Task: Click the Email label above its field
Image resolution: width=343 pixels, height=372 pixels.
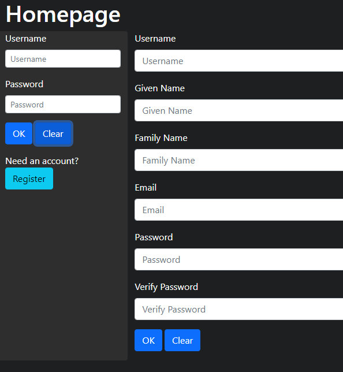Action: pyautogui.click(x=146, y=188)
